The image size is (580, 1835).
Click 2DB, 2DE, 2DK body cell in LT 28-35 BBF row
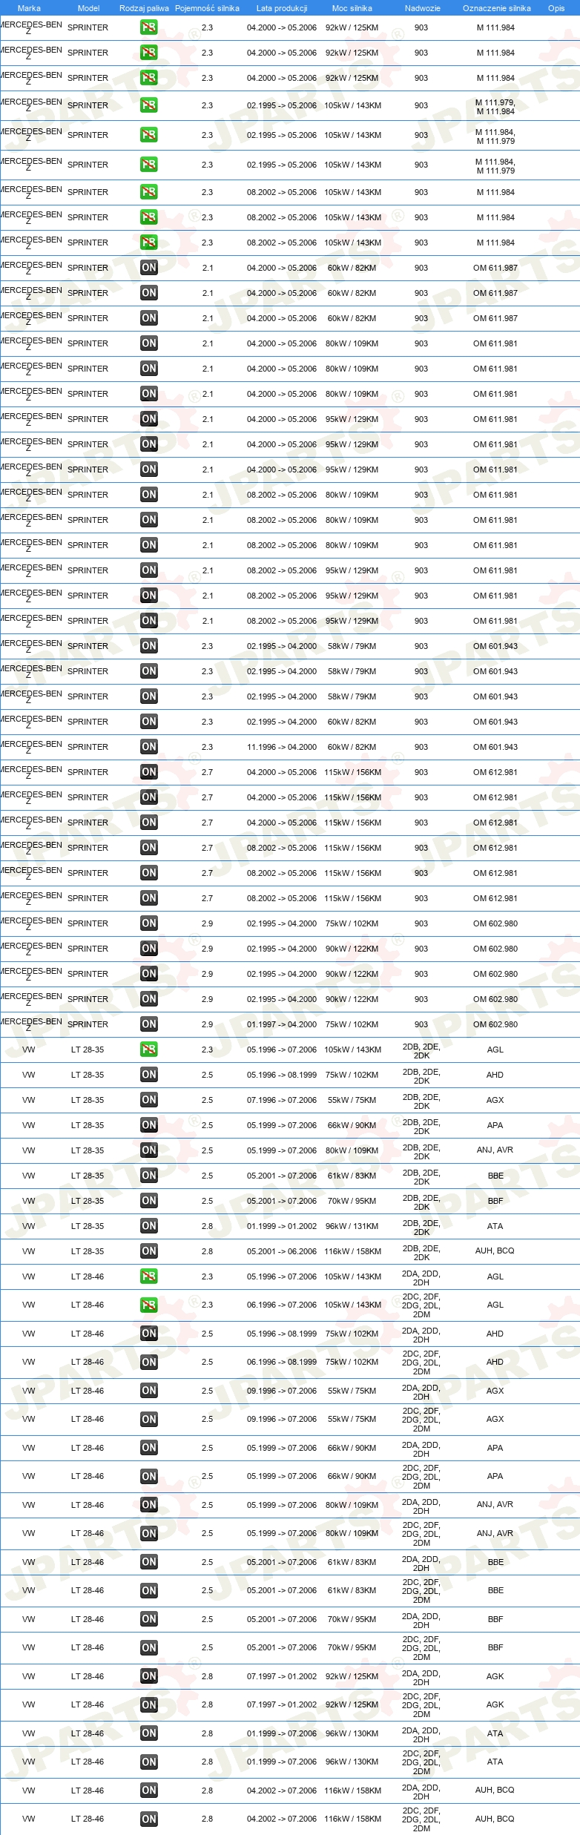(x=421, y=1202)
